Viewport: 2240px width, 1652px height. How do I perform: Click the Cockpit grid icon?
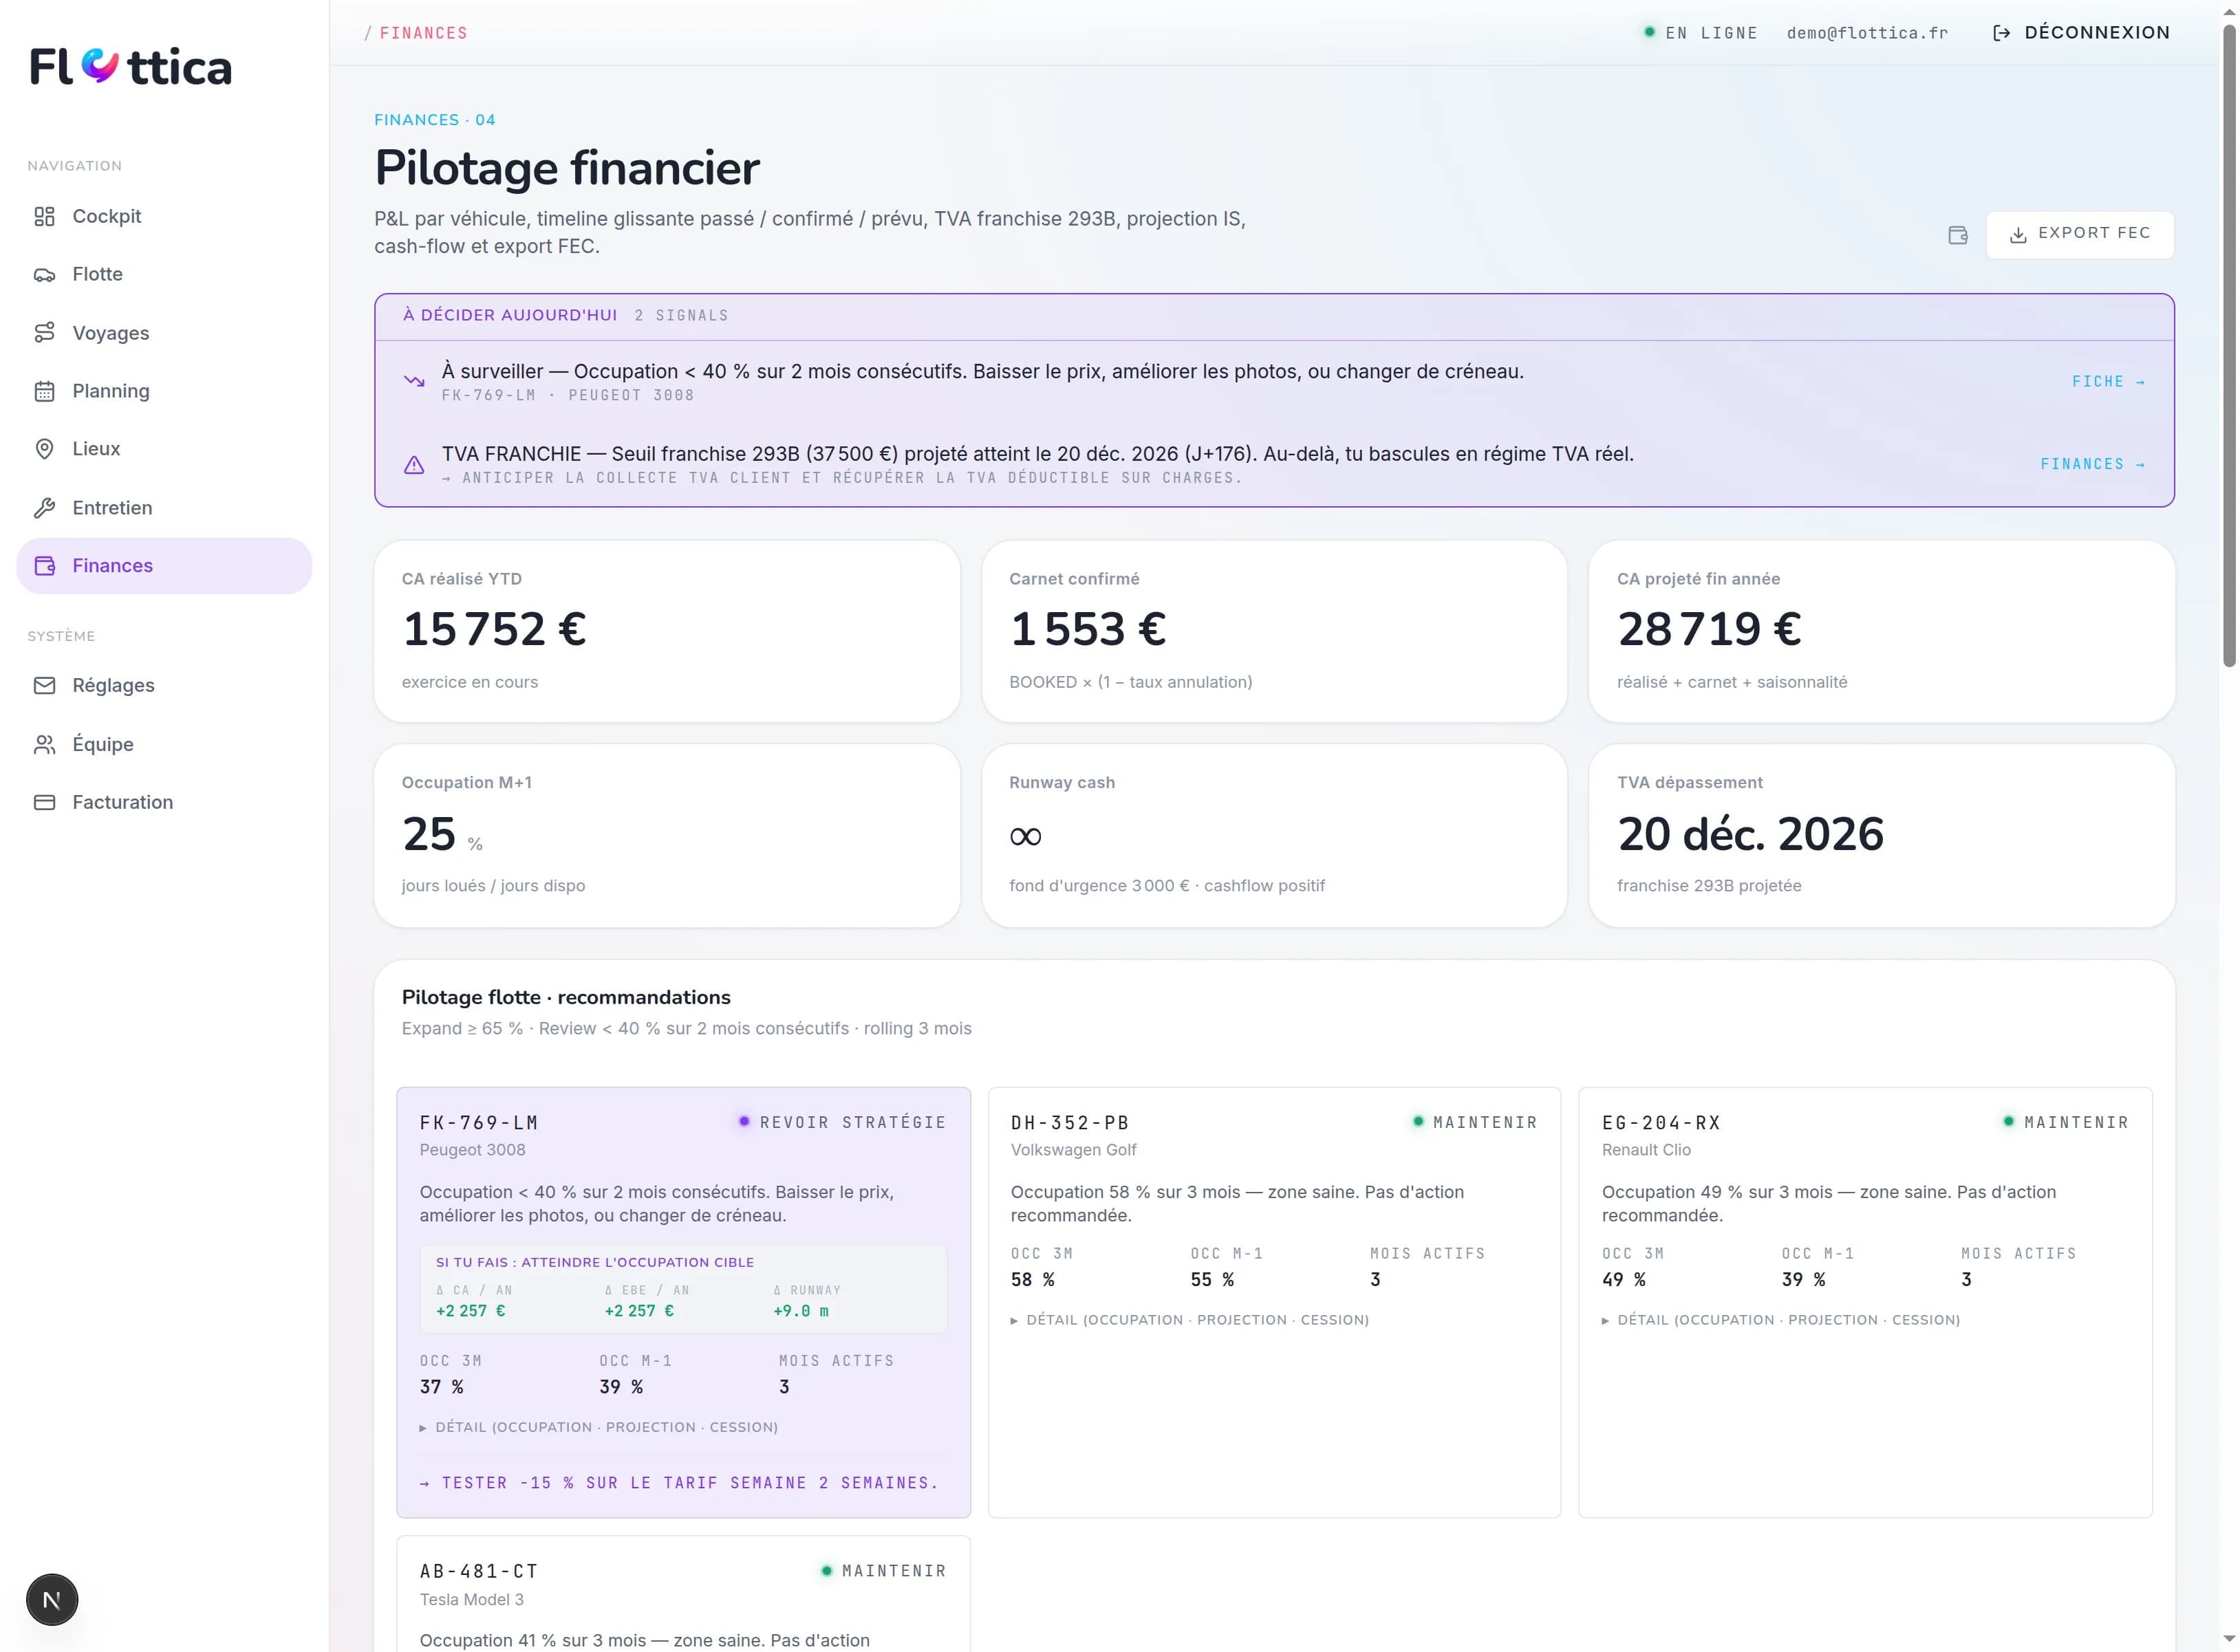pyautogui.click(x=44, y=216)
